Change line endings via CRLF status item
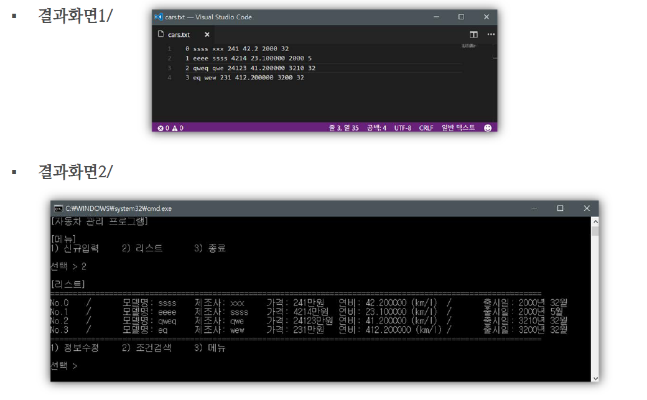Screen dimensions: 647x400 (426, 128)
